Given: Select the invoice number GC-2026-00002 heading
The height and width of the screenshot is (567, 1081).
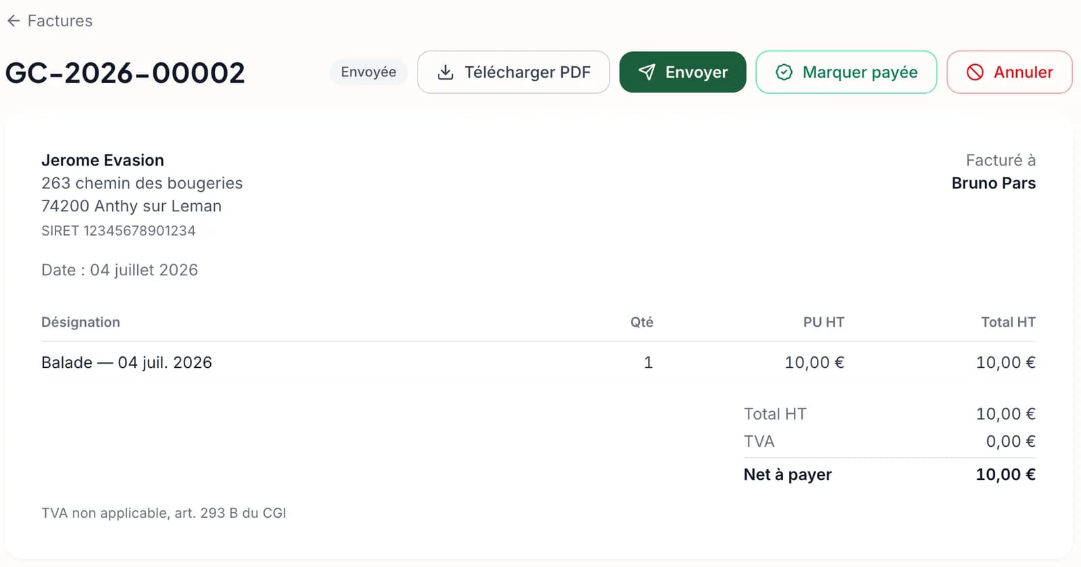Looking at the screenshot, I should (125, 73).
